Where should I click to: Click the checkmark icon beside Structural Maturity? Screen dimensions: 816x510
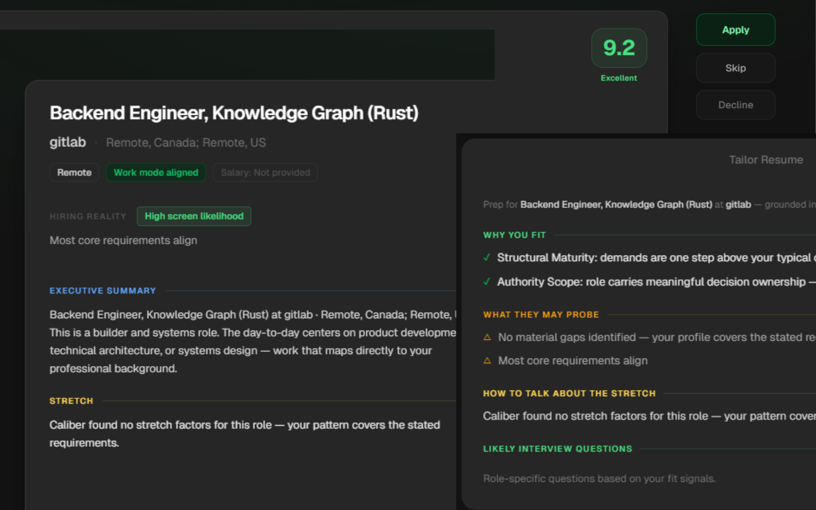[487, 258]
